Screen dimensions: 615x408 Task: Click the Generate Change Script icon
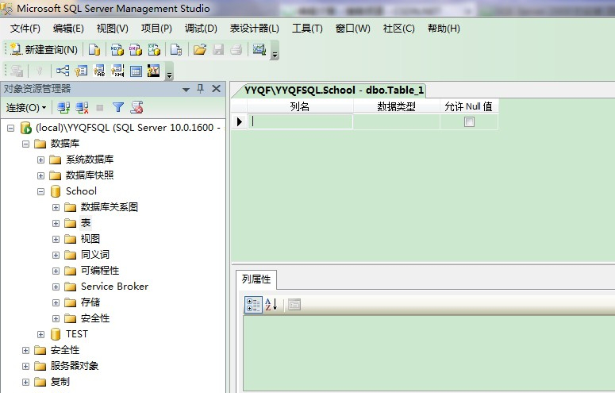[x=17, y=71]
